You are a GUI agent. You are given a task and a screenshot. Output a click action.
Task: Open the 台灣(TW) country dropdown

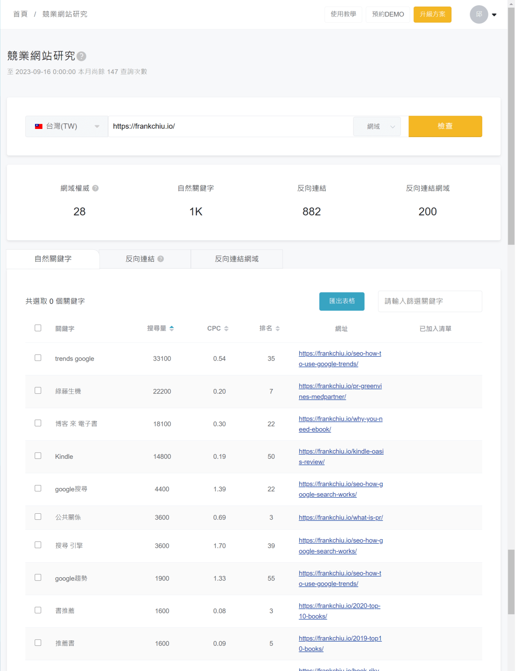66,127
